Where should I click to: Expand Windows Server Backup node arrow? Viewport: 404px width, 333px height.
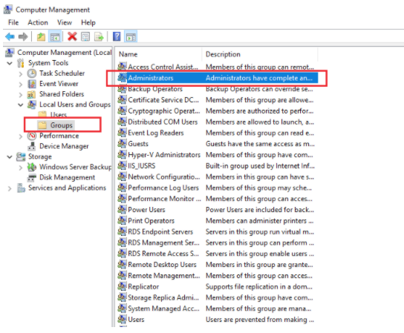point(21,168)
